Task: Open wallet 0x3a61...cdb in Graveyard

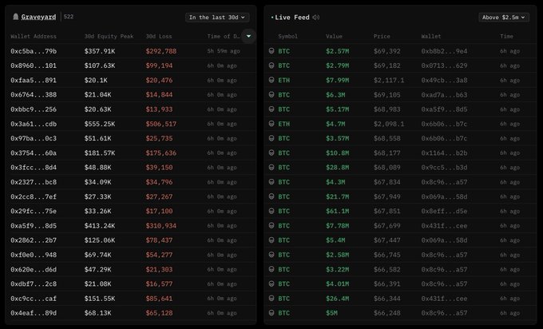Action: [x=34, y=124]
